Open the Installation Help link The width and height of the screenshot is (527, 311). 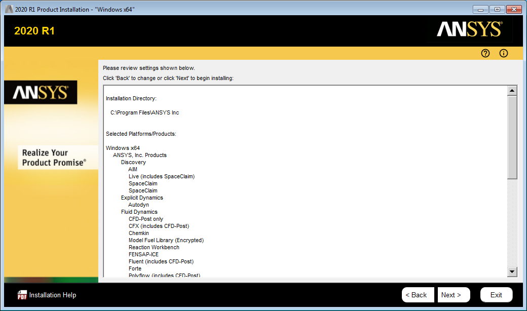[53, 295]
